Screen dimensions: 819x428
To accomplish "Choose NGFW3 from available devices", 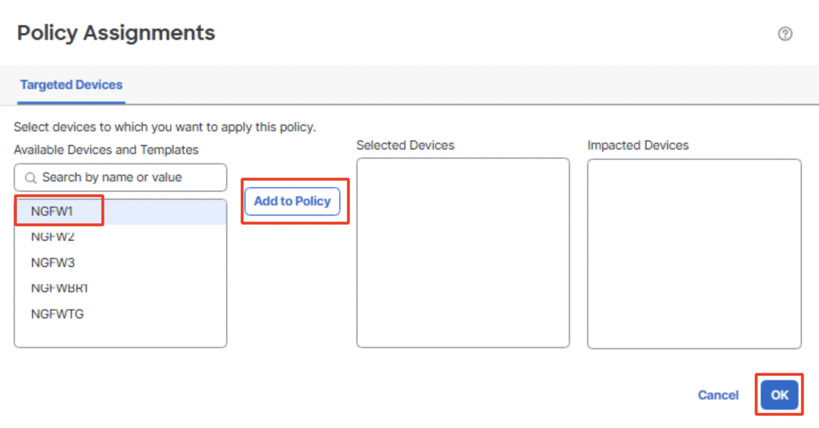I will tap(53, 263).
